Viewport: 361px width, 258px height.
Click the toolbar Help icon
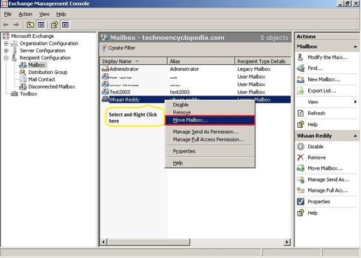pos(55,25)
